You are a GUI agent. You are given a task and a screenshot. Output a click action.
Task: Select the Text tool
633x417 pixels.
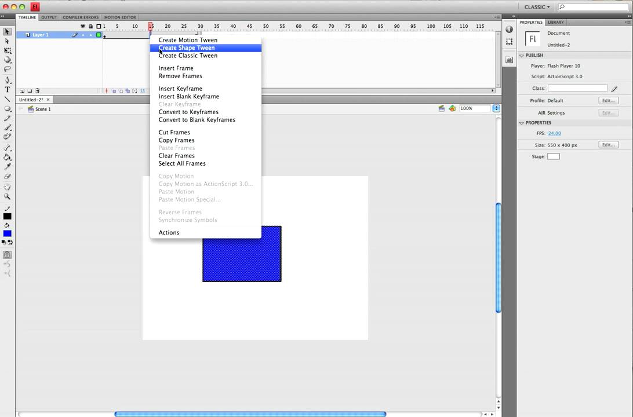coord(8,90)
